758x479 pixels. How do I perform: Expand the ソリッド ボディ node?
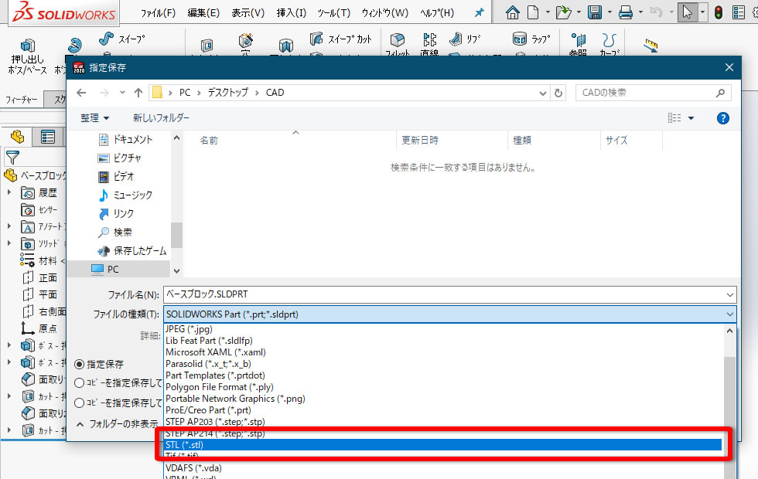pyautogui.click(x=9, y=243)
